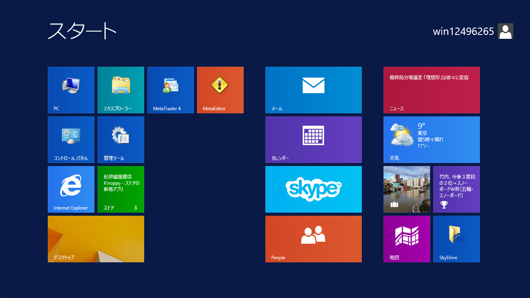This screenshot has width=530, height=298.
Task: Open the 天気 weather tile
Action: pos(432,140)
